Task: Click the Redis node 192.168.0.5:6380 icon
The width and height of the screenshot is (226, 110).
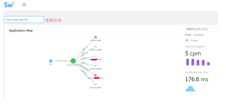Action: (x=95, y=37)
